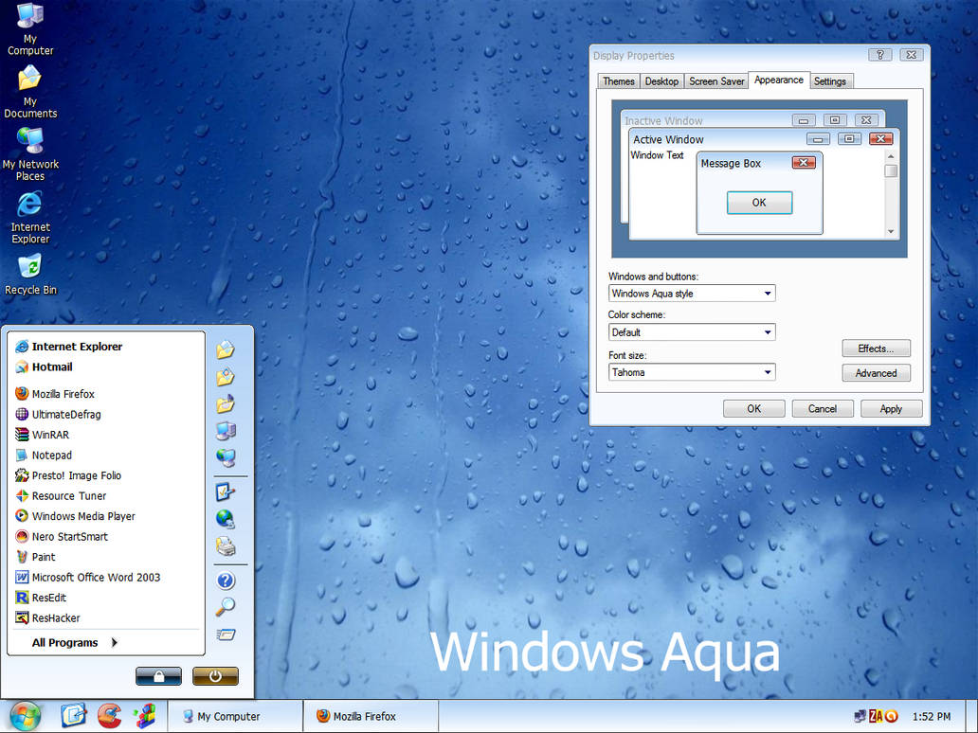Click colorful blocks quick launch icon

click(x=145, y=716)
